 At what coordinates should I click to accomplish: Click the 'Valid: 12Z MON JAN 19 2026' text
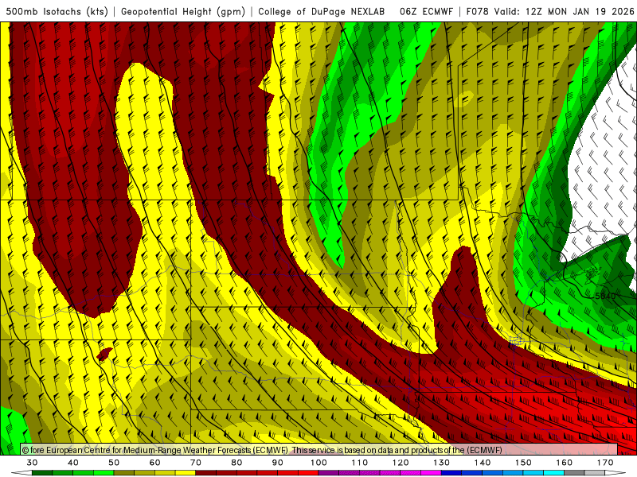pos(564,12)
